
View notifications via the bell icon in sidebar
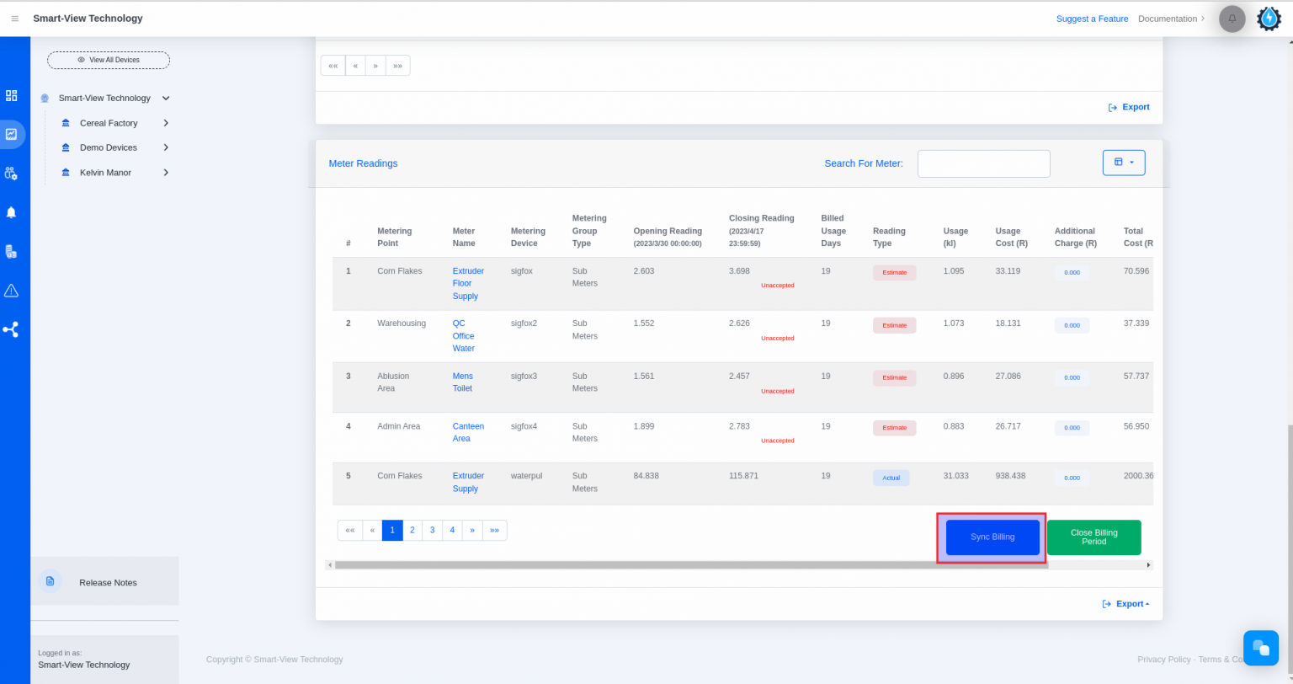coord(13,212)
